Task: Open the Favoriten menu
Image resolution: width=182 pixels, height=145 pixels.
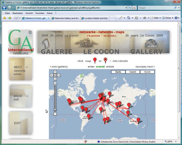Action: point(40,13)
